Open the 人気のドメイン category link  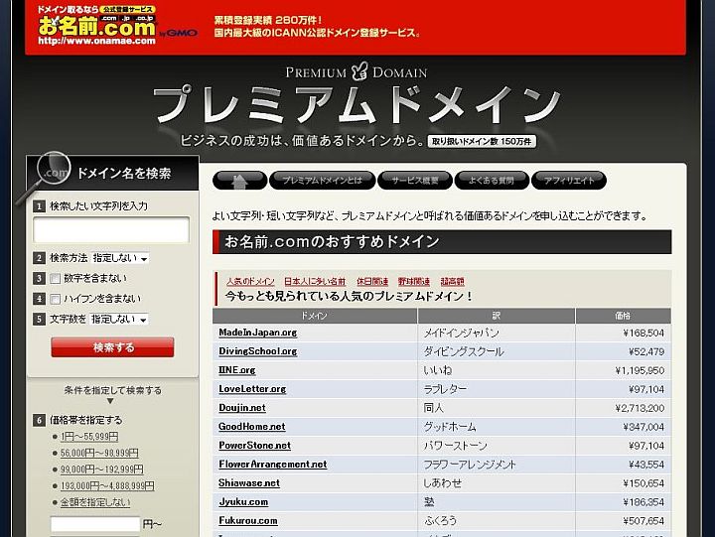click(250, 281)
